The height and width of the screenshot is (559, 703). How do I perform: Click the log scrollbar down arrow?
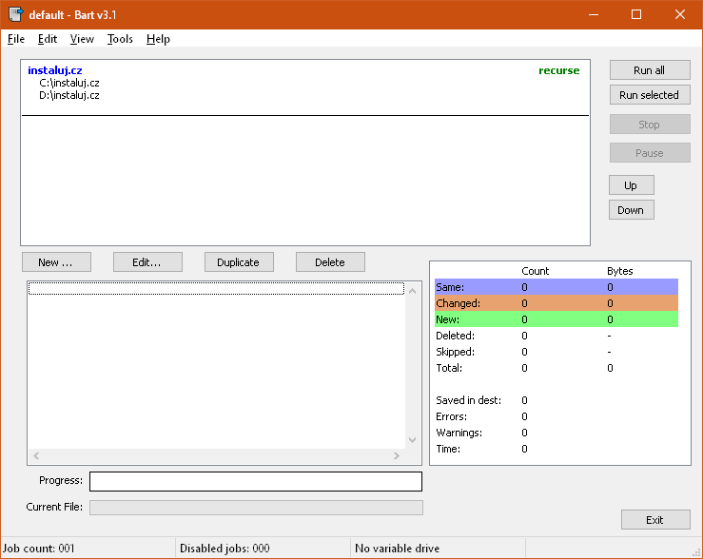(x=412, y=439)
